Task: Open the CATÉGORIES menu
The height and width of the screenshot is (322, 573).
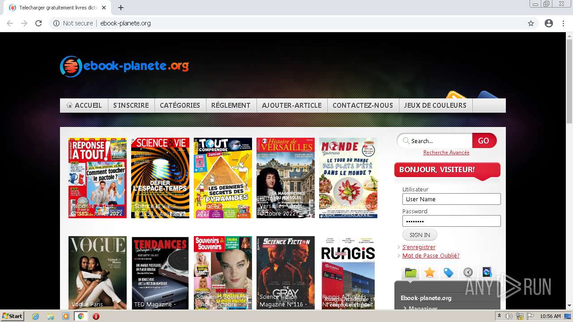Action: [x=180, y=106]
